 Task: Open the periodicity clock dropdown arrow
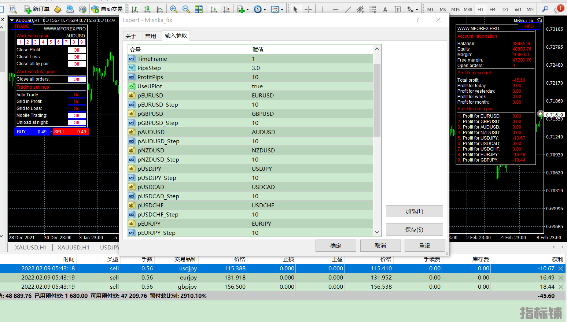coord(265,10)
